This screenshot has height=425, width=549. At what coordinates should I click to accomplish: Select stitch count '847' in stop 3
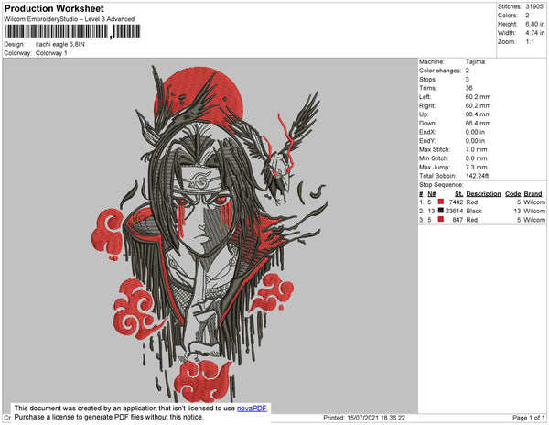click(457, 220)
